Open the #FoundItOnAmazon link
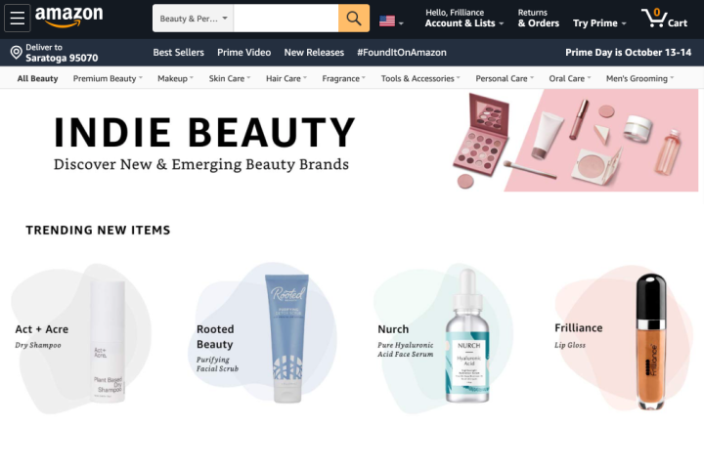This screenshot has width=704, height=469. tap(402, 53)
